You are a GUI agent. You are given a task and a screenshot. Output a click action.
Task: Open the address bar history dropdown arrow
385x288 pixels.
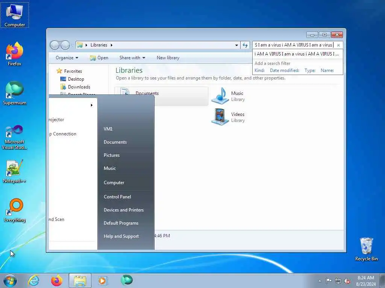click(x=236, y=45)
